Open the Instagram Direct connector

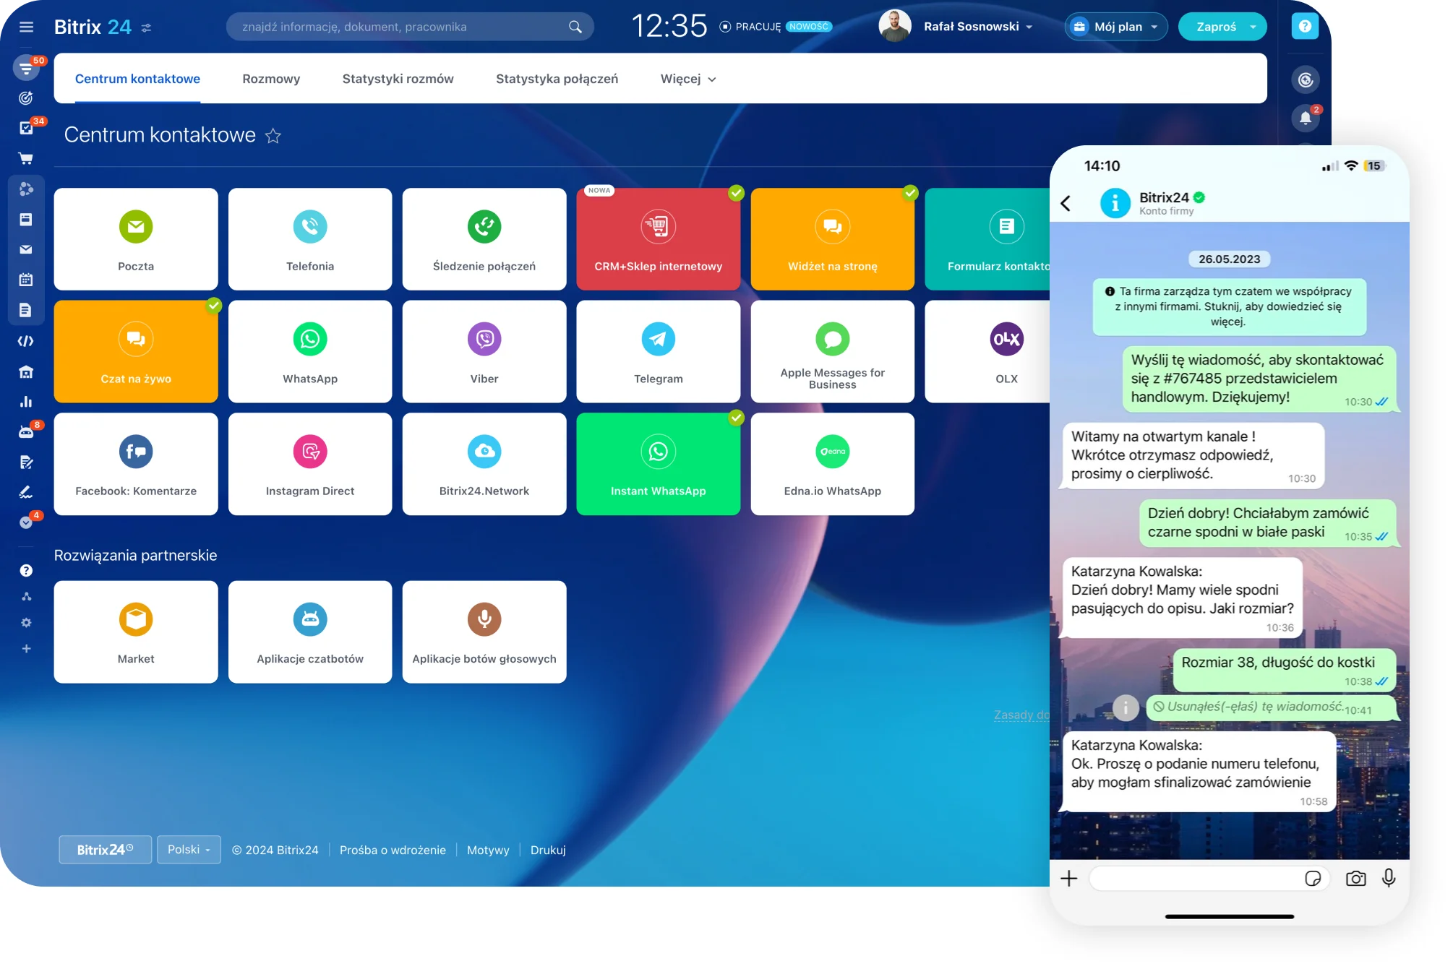309,463
